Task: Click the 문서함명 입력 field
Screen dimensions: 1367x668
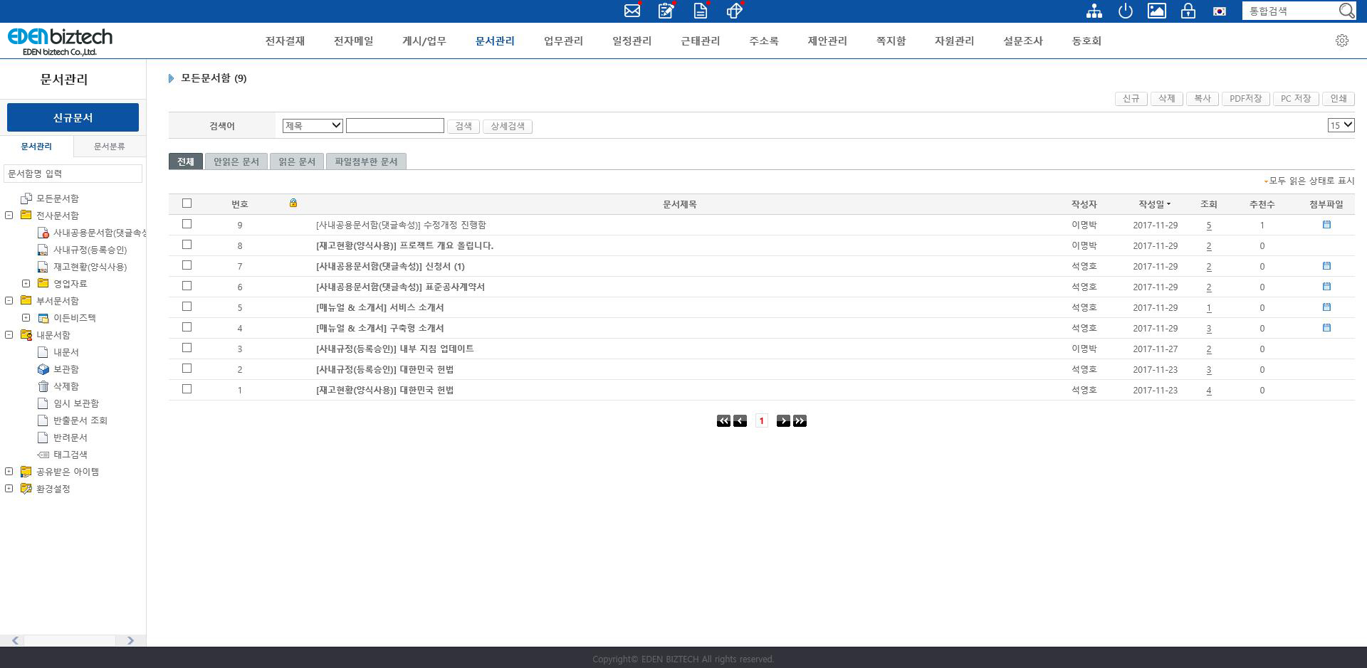Action: [73, 174]
